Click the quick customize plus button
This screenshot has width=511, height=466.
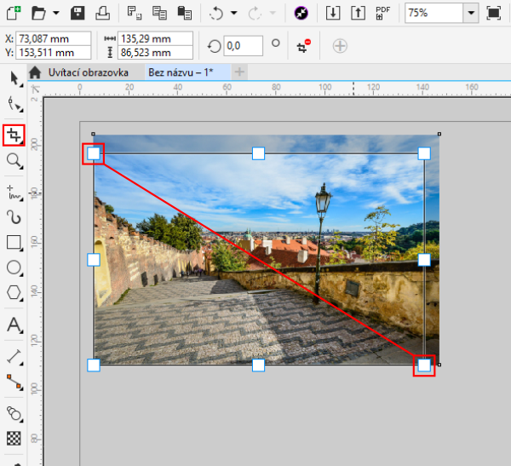click(340, 46)
